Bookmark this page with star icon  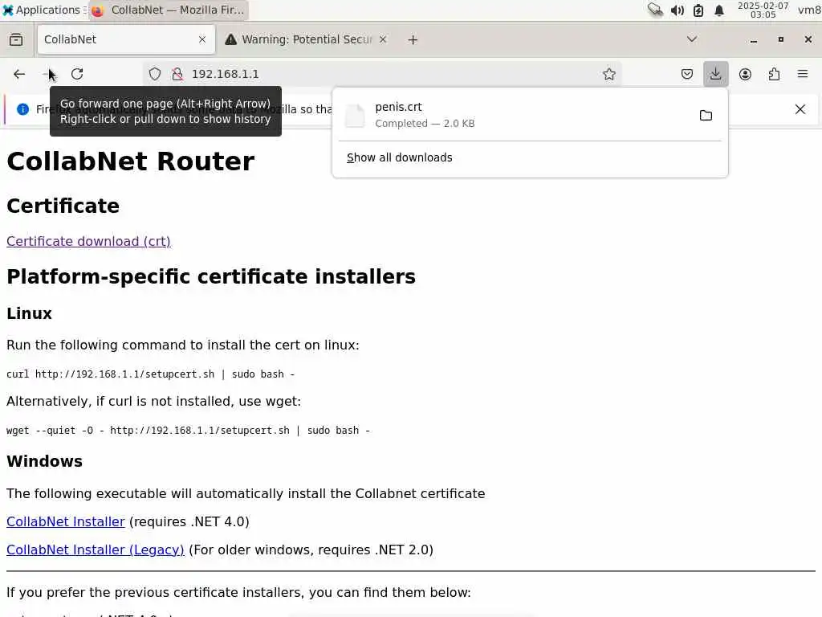(x=608, y=74)
